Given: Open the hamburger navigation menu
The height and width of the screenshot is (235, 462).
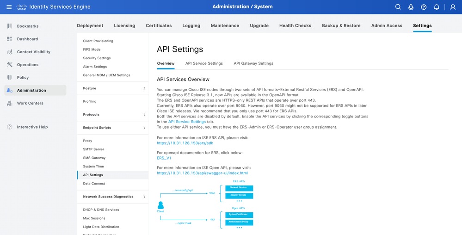Looking at the screenshot, I should pyautogui.click(x=9, y=7).
